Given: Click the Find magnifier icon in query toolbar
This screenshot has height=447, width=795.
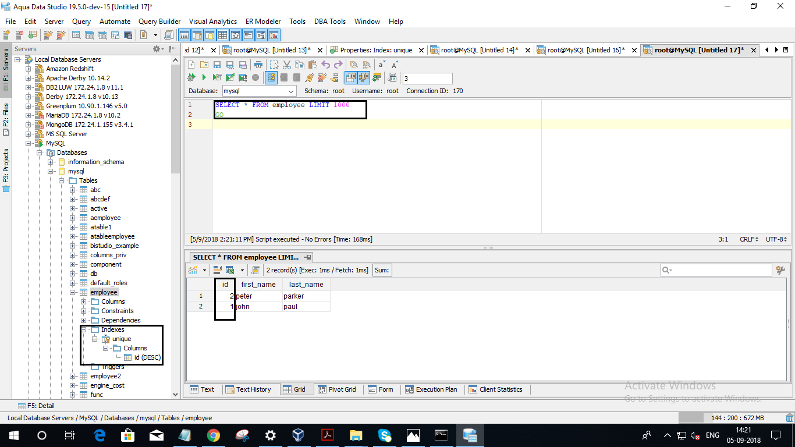Looking at the screenshot, I should pyautogui.click(x=354, y=65).
